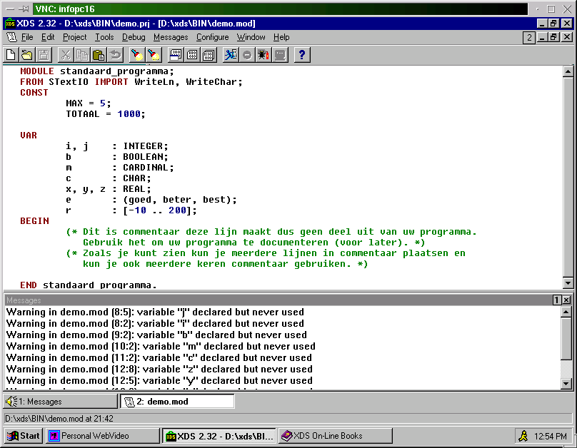The width and height of the screenshot is (577, 448).
Task: Click the first flashlight Find icon
Action: click(137, 55)
